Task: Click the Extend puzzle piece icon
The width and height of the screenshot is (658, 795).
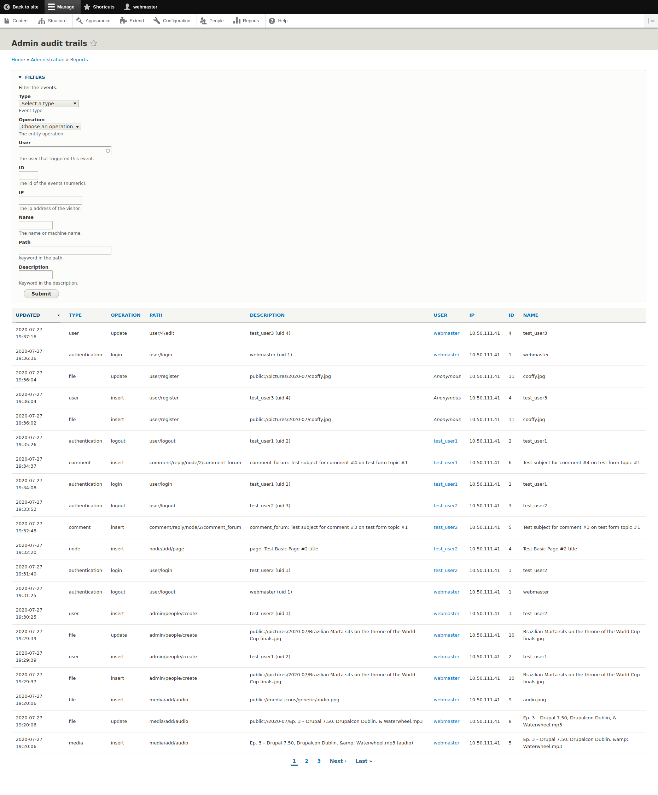Action: 123,21
